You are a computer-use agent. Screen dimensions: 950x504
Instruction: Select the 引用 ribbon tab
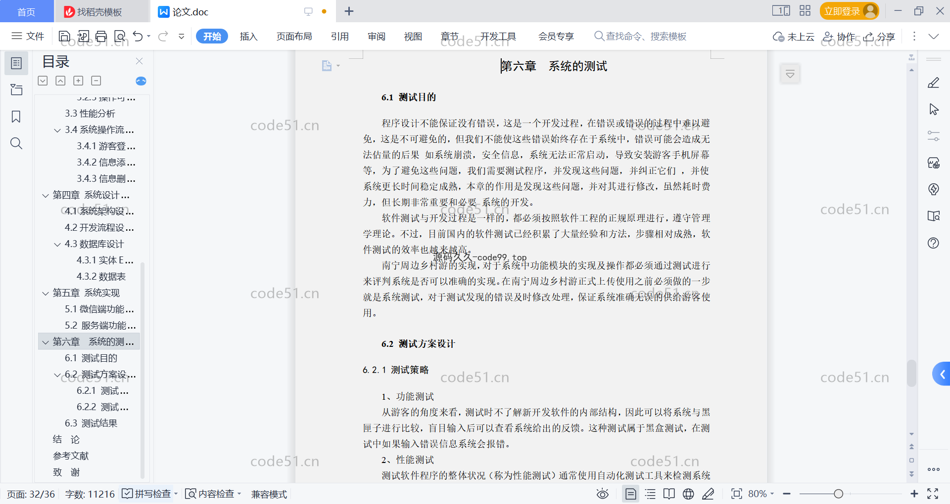click(x=340, y=36)
